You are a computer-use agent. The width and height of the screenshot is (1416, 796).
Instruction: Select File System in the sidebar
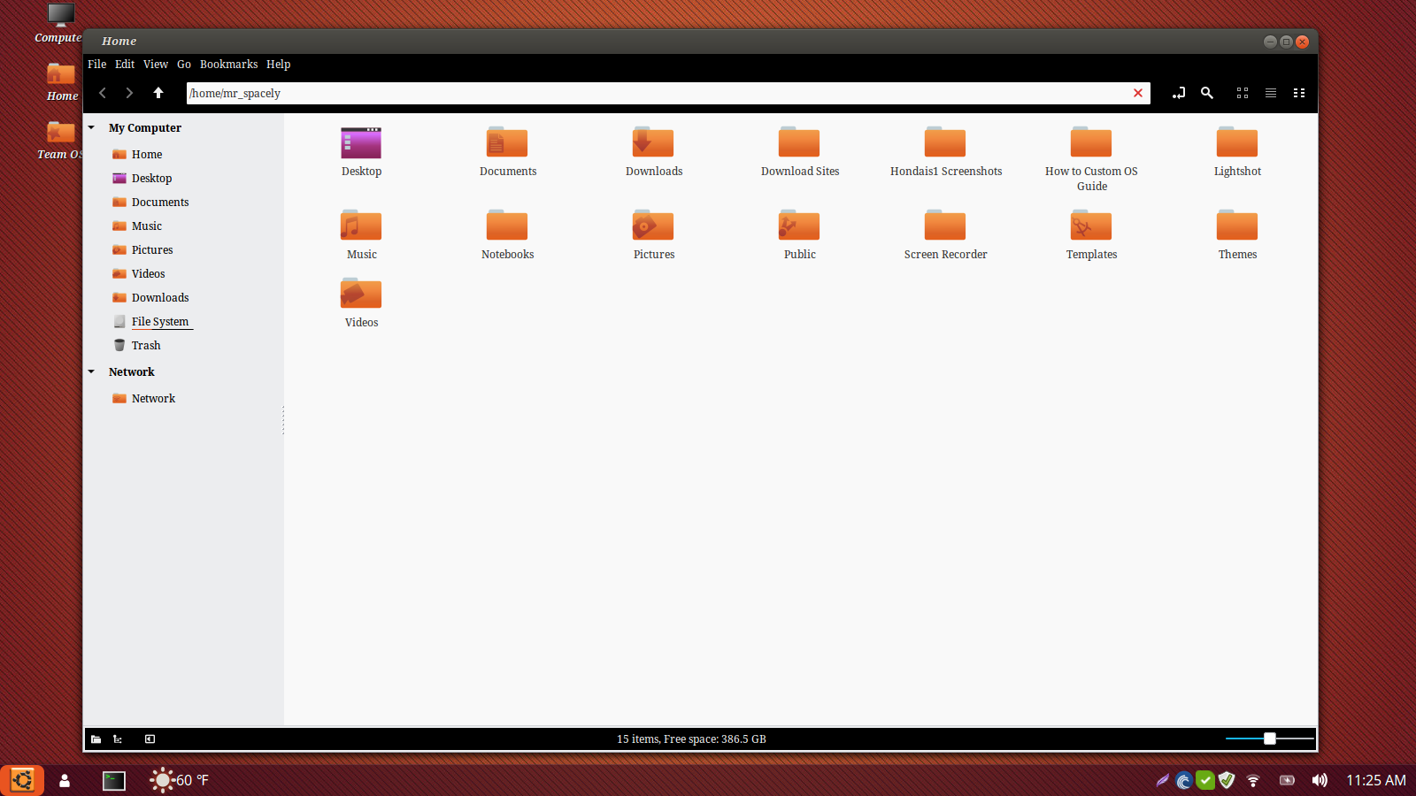point(159,322)
